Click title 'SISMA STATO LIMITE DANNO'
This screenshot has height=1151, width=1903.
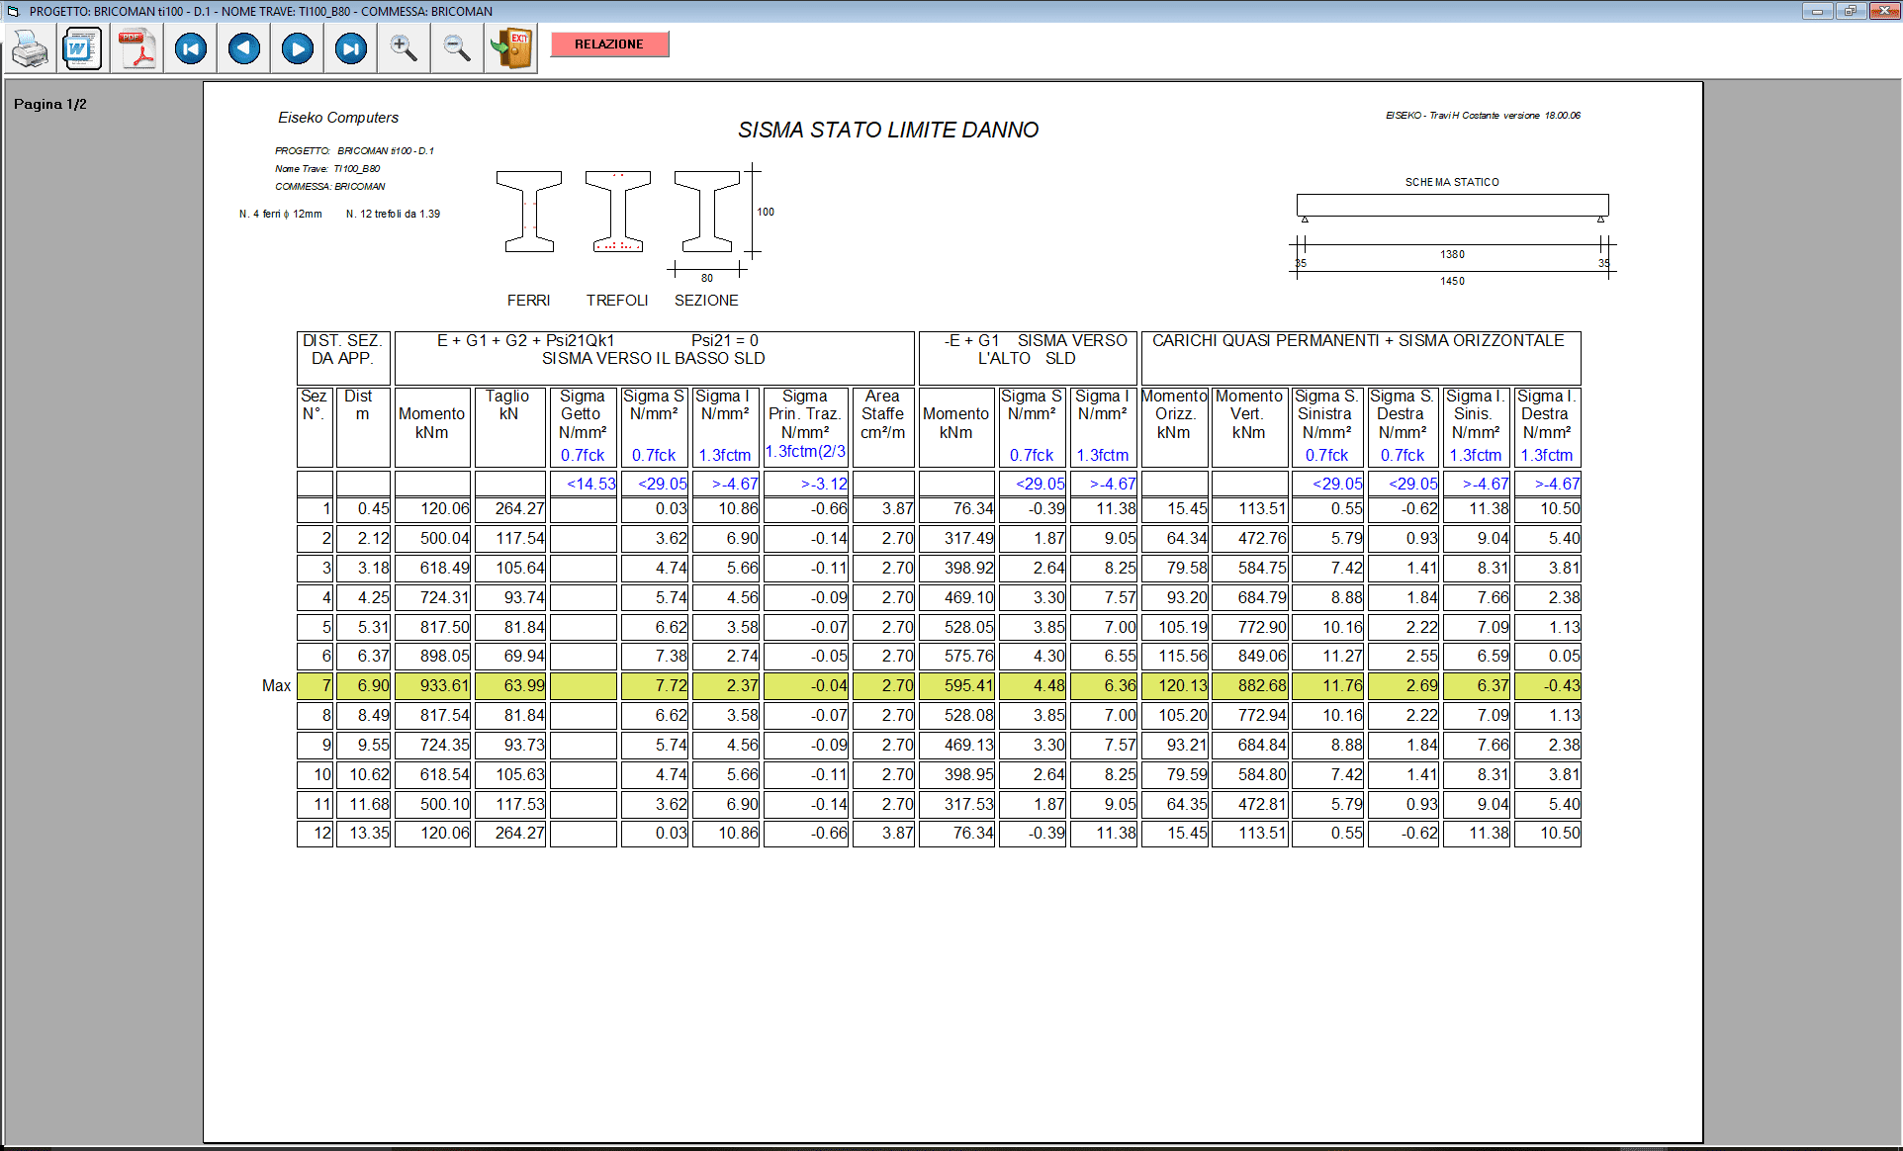(x=888, y=130)
